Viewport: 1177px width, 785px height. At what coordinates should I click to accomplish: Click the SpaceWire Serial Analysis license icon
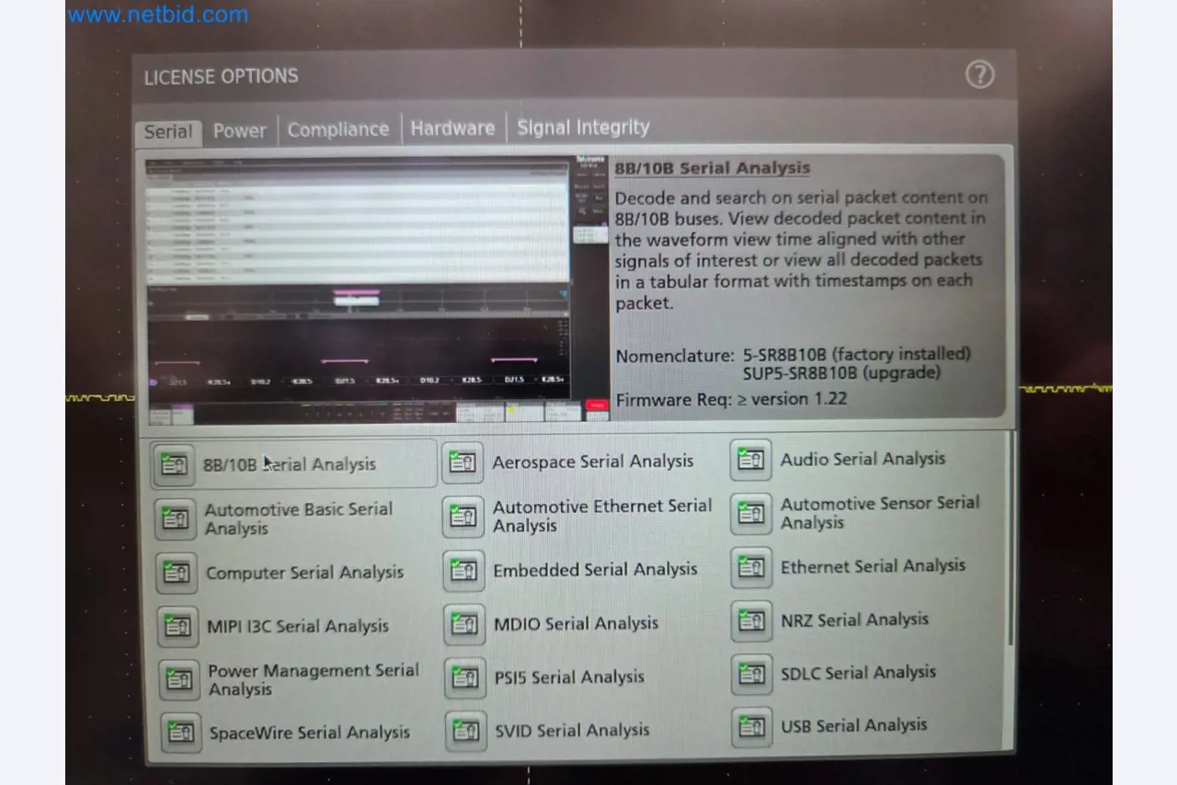point(180,733)
